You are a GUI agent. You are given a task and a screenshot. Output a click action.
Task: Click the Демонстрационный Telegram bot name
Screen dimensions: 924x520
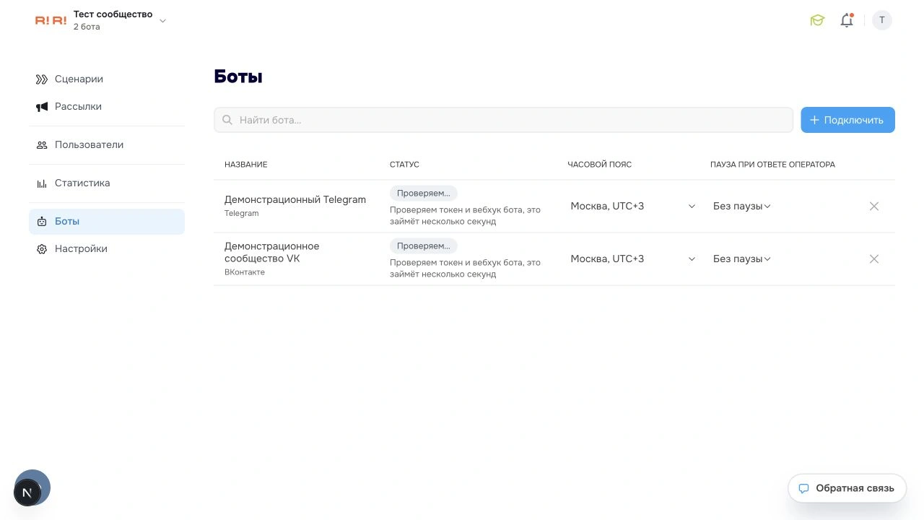295,200
